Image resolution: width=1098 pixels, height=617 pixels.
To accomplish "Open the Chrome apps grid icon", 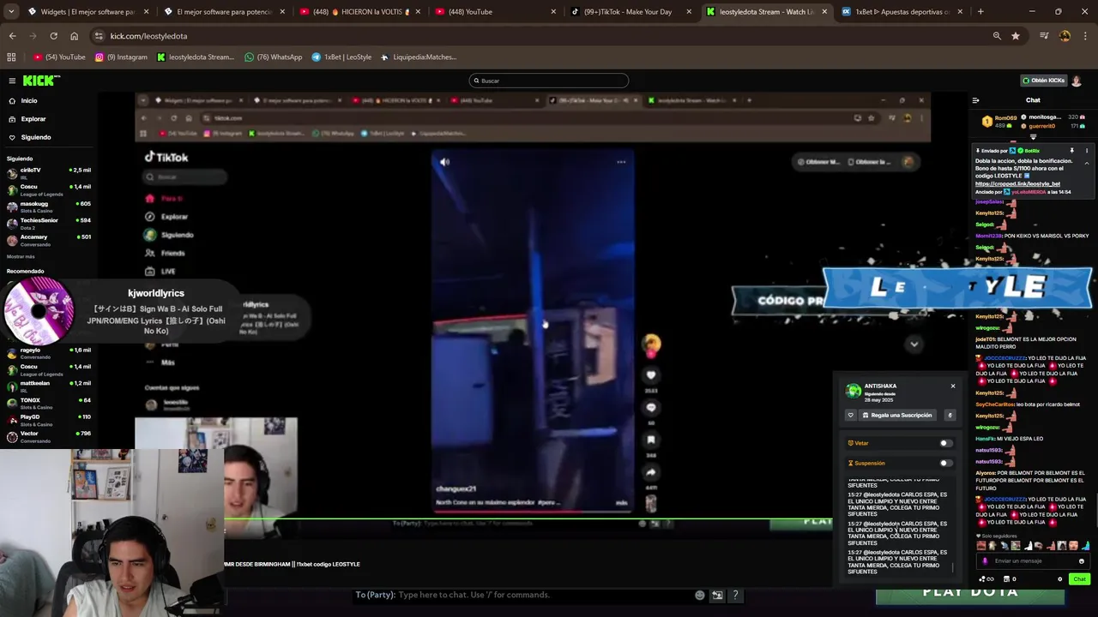I will click(11, 57).
